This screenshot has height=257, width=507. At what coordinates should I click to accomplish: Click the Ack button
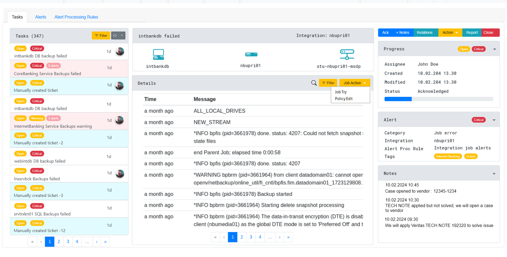[x=385, y=32]
